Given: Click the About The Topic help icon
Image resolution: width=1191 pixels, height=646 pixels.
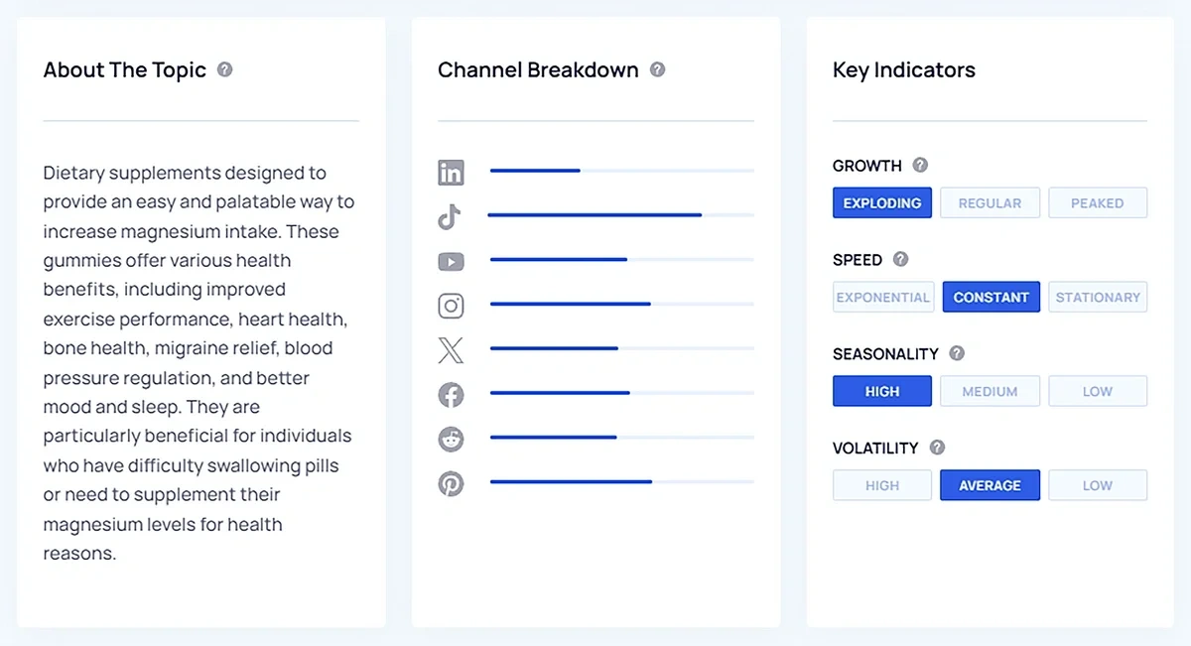Looking at the screenshot, I should [224, 69].
